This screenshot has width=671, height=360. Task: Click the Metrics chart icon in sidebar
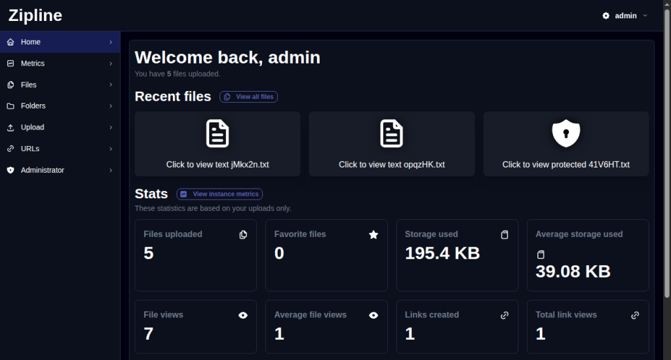point(10,63)
